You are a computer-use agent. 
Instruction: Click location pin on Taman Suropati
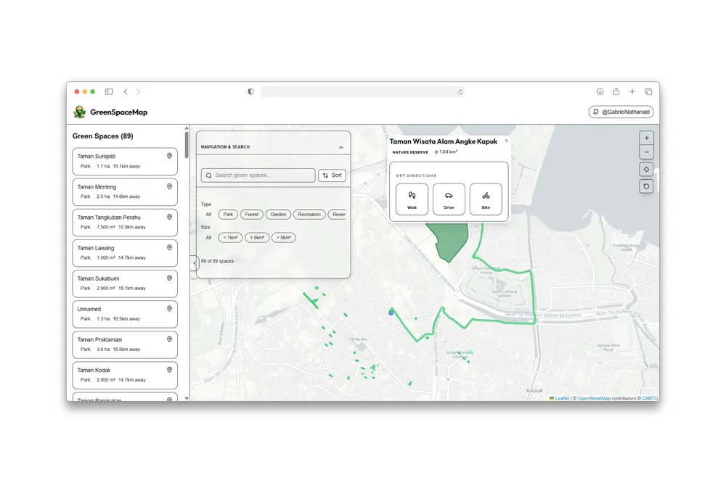point(169,156)
